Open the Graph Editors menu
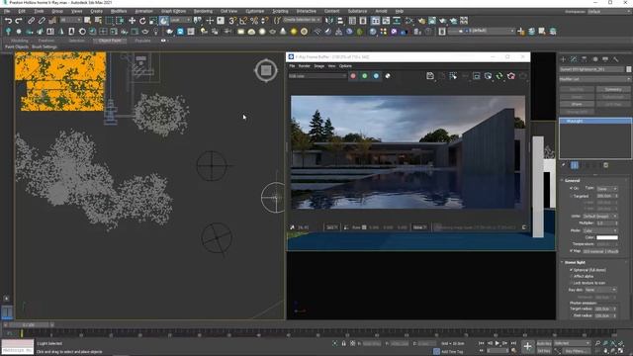633x356 pixels. pyautogui.click(x=174, y=11)
